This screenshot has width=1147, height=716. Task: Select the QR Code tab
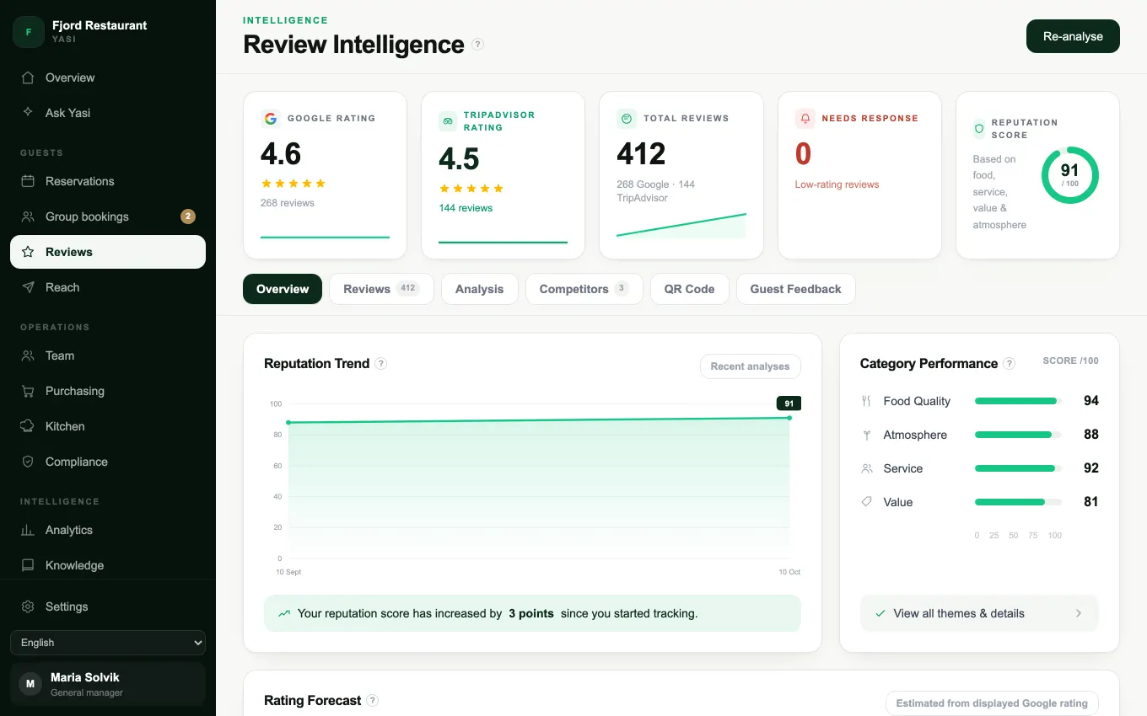[689, 289]
